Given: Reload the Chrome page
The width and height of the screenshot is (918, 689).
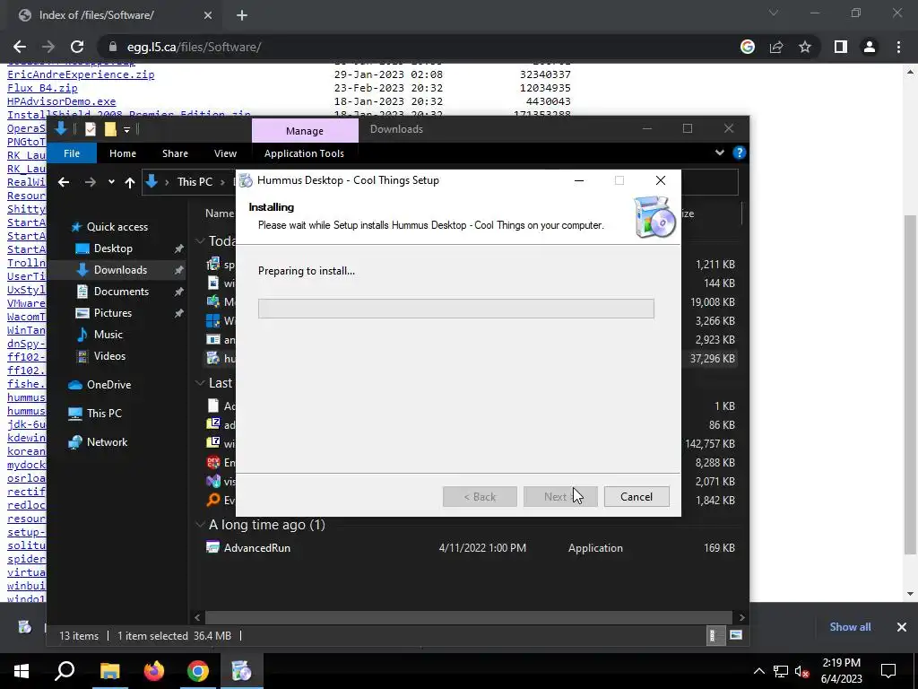Looking at the screenshot, I should [77, 47].
